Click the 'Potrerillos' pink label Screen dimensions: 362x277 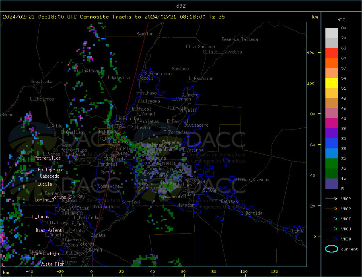coord(47,158)
